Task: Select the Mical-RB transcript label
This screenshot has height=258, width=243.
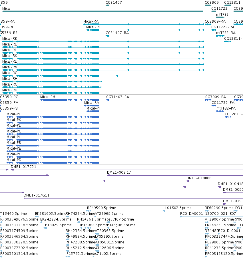Action: 9,39
